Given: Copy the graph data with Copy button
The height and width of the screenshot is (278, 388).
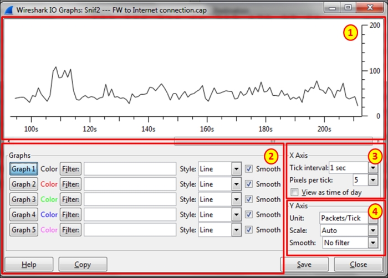Looking at the screenshot, I should [83, 265].
